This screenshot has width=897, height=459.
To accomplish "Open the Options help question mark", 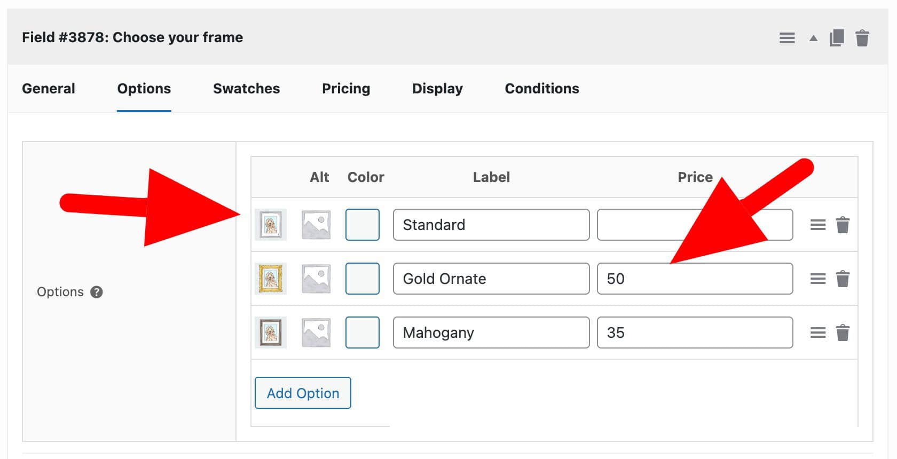I will click(96, 292).
